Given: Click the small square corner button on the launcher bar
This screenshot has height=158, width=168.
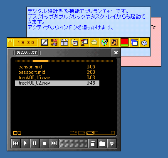Looking at the screenshot, I should 10,41.
